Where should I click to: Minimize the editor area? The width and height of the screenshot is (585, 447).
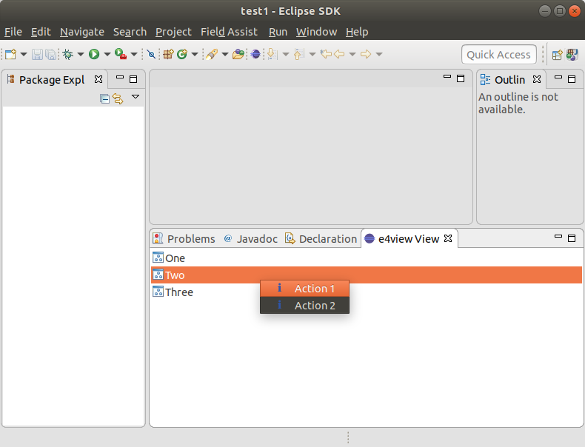coord(447,76)
